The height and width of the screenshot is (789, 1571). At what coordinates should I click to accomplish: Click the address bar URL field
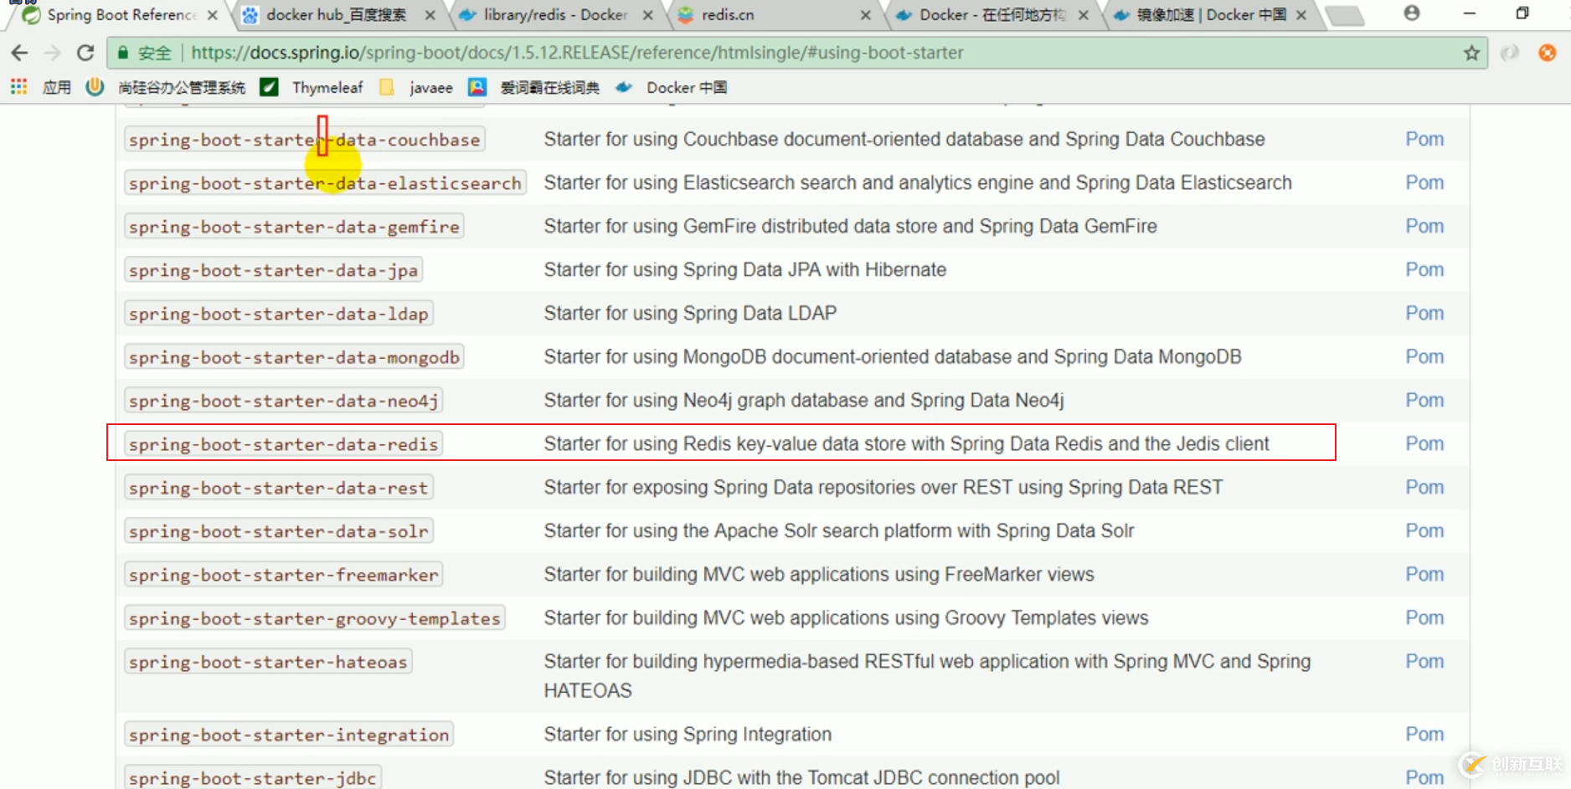(577, 53)
